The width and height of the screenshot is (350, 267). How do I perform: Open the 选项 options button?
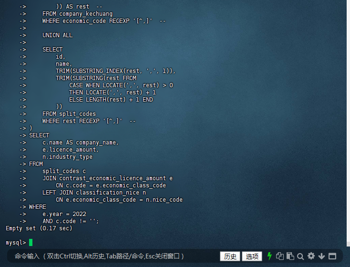click(x=252, y=257)
